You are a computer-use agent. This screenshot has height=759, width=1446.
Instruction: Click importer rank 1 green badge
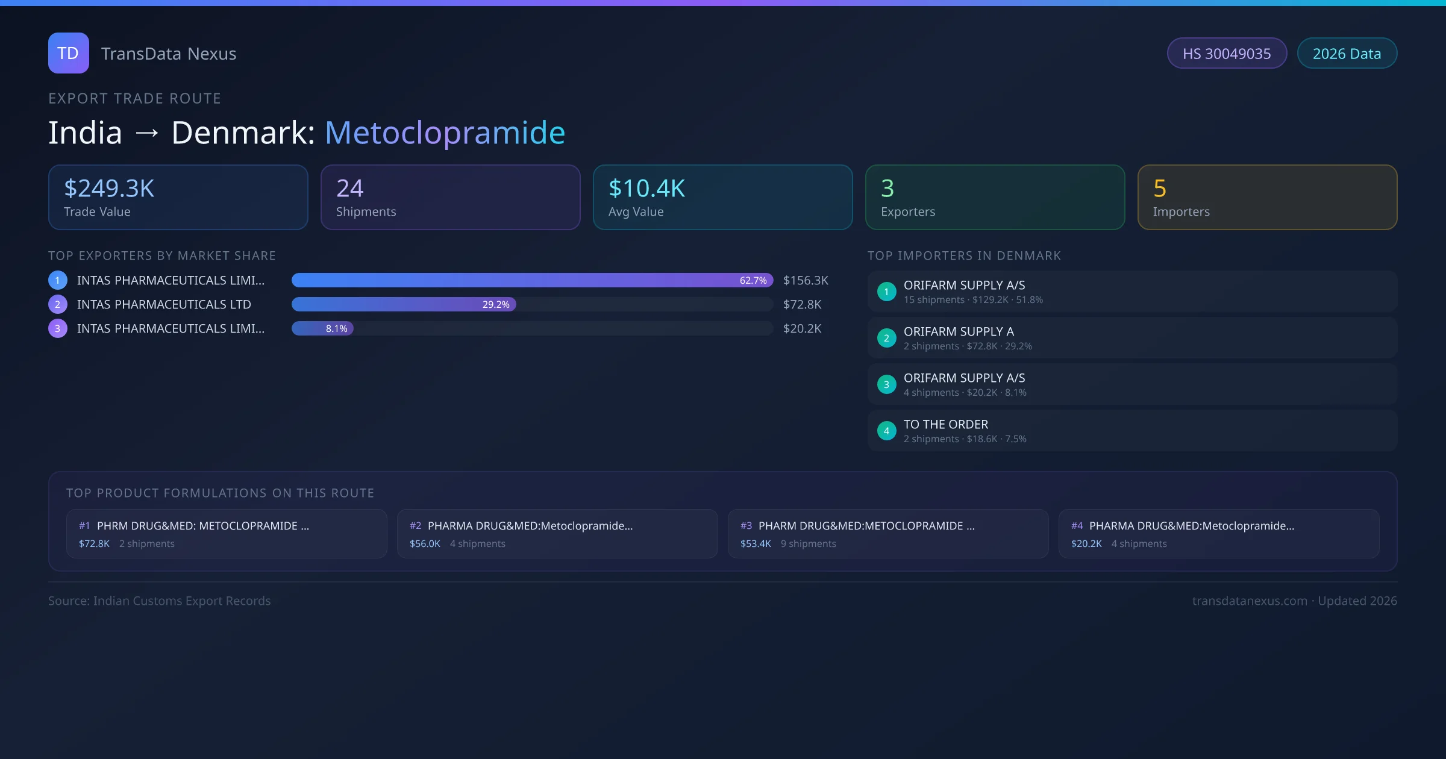tap(886, 292)
